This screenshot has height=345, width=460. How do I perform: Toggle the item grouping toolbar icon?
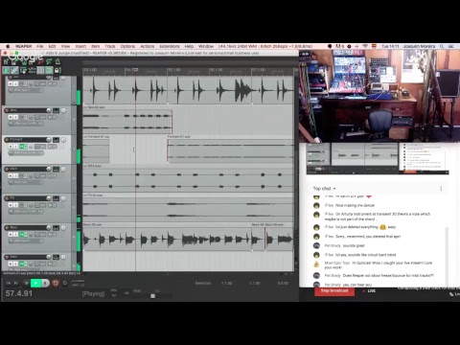coord(14,70)
